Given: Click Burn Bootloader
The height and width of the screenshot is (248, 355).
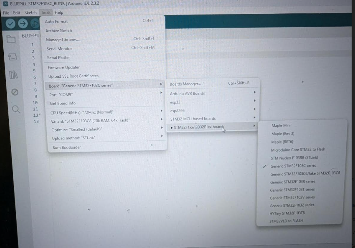Looking at the screenshot, I should click(107, 147).
